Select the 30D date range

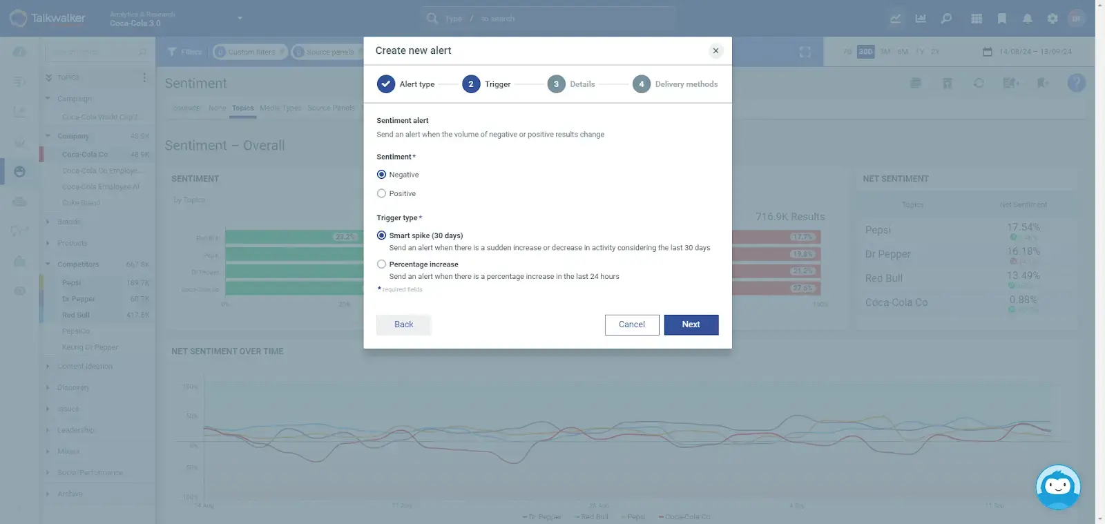pyautogui.click(x=866, y=52)
